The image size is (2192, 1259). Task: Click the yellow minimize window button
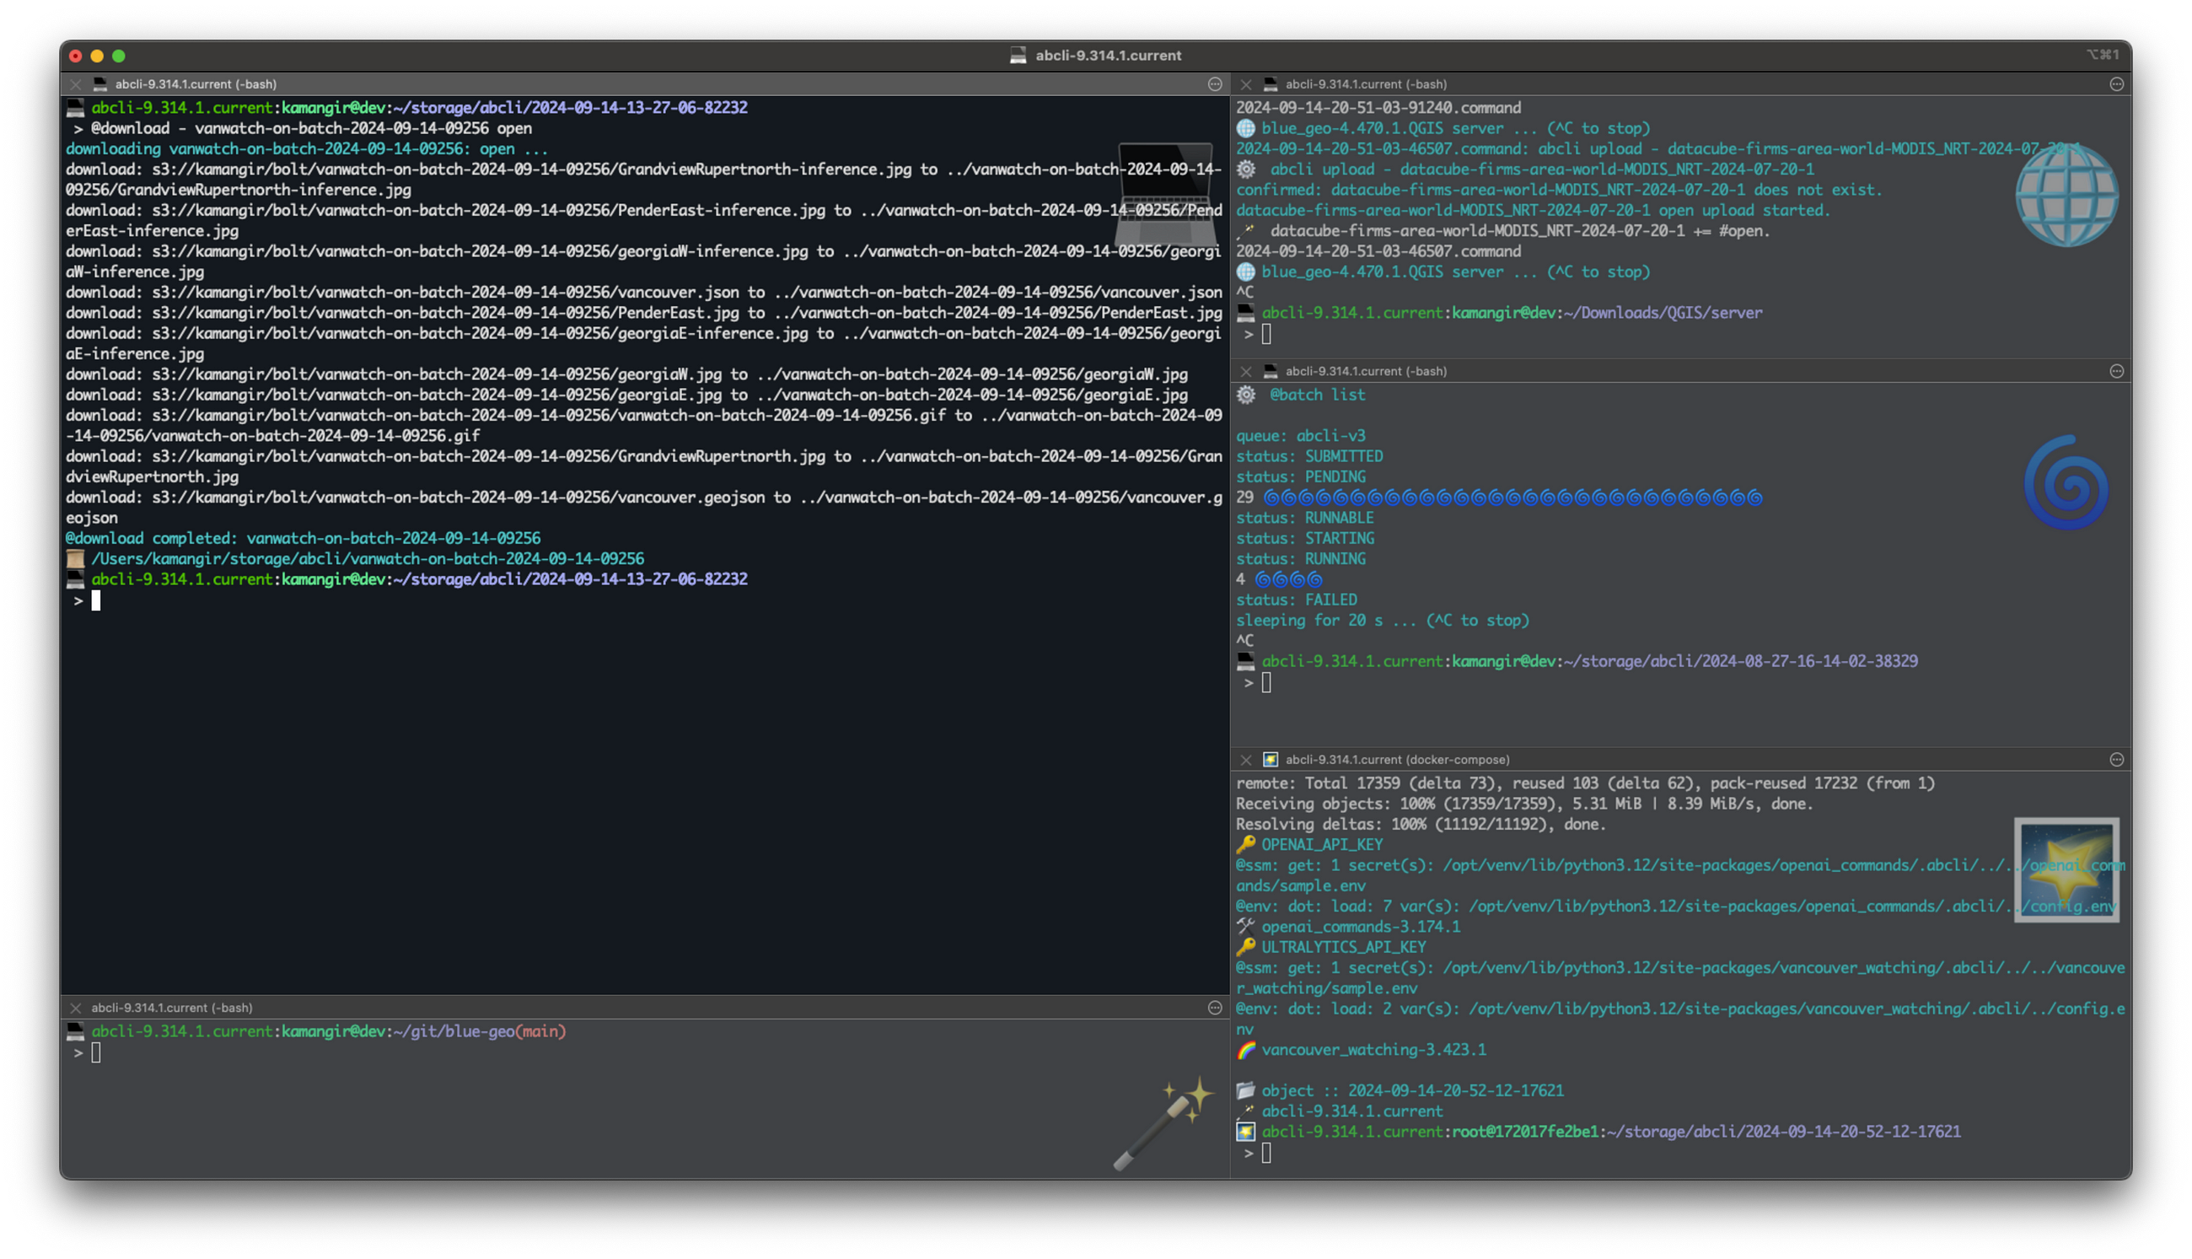point(97,56)
